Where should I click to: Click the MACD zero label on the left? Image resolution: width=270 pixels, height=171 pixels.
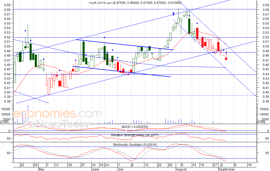(x=9, y=131)
